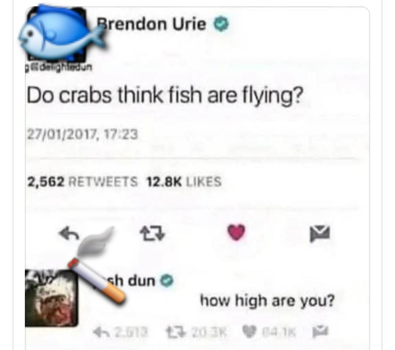395x350 pixels.
Task: Retweet the crabs and fish tweet
Action: coord(153,233)
